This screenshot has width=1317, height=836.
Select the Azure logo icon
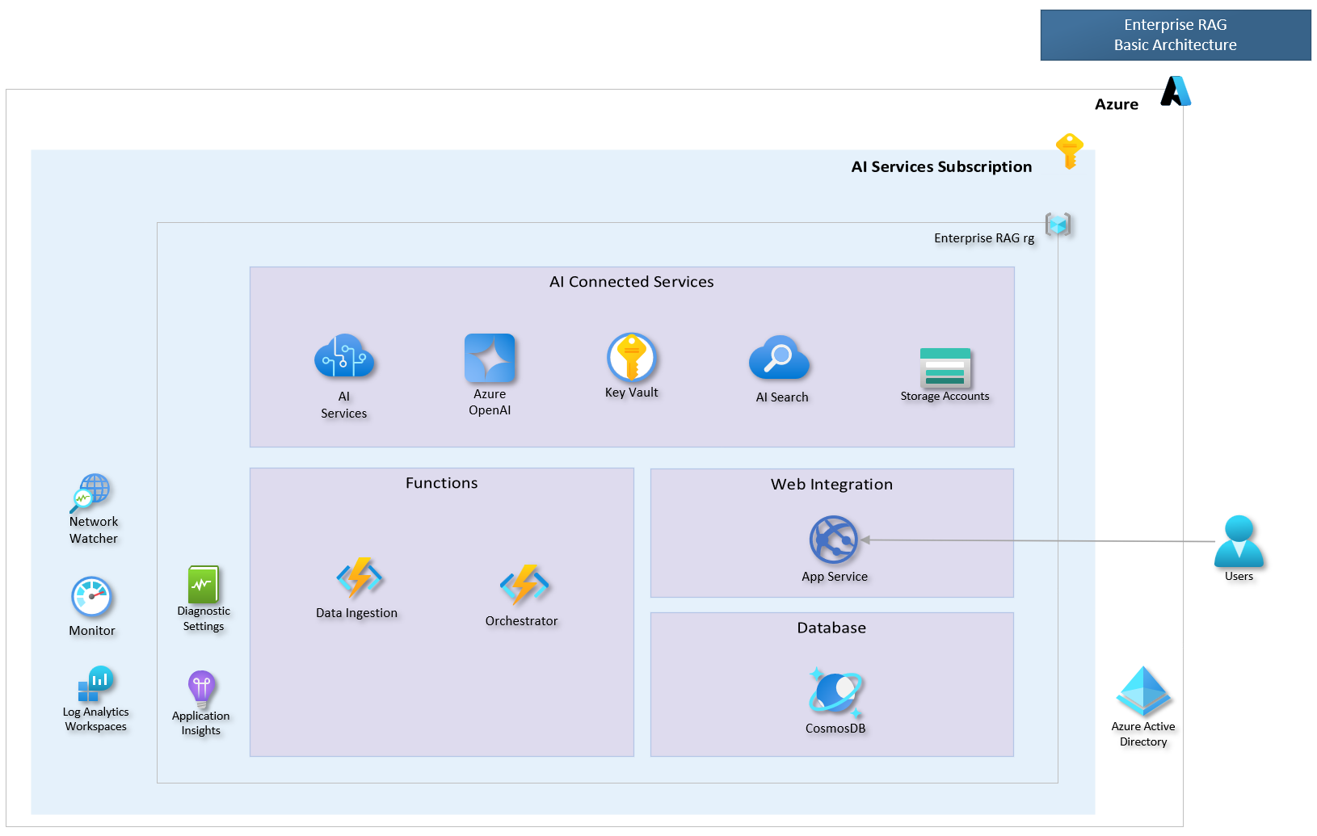click(x=1176, y=90)
